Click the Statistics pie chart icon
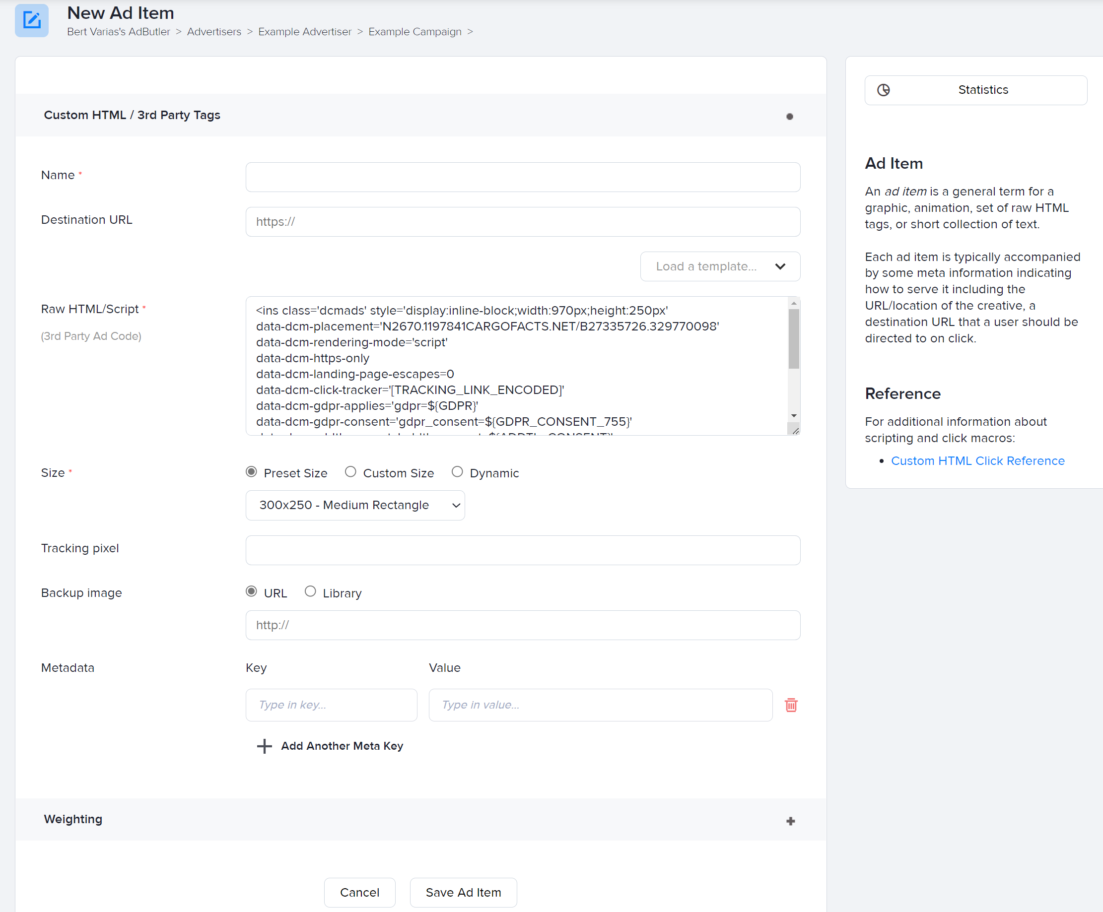The image size is (1103, 912). [x=884, y=90]
